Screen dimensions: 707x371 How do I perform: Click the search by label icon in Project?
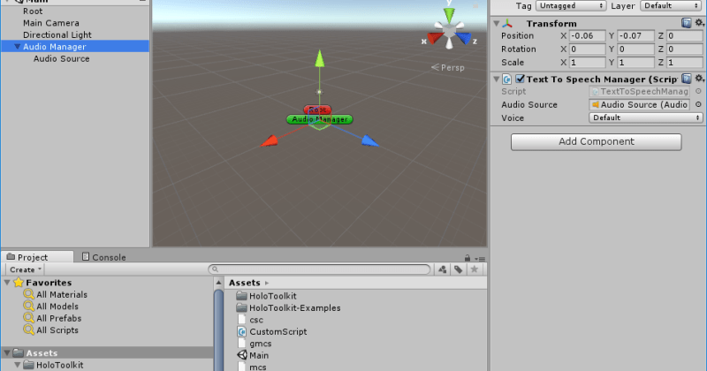pyautogui.click(x=460, y=269)
